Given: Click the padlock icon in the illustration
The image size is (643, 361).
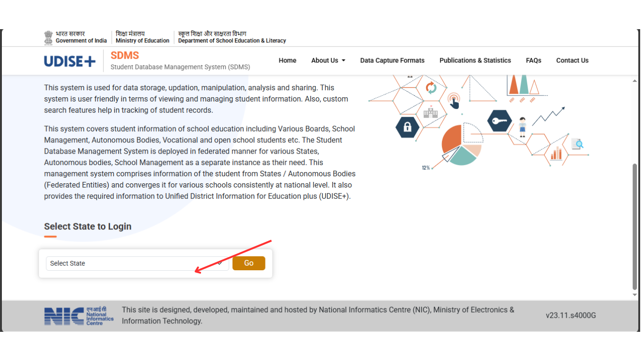Looking at the screenshot, I should [408, 127].
